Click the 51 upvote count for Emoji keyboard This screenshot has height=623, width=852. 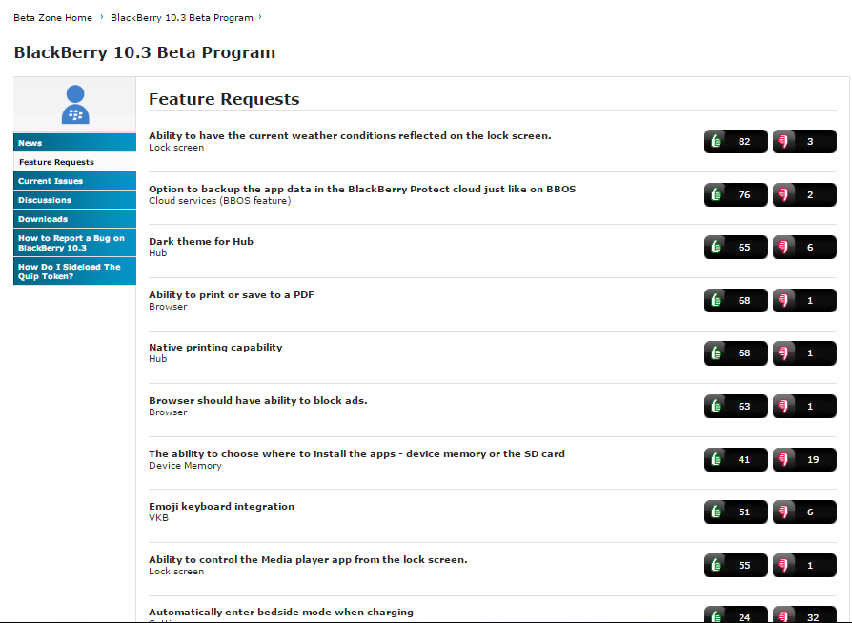(x=744, y=512)
